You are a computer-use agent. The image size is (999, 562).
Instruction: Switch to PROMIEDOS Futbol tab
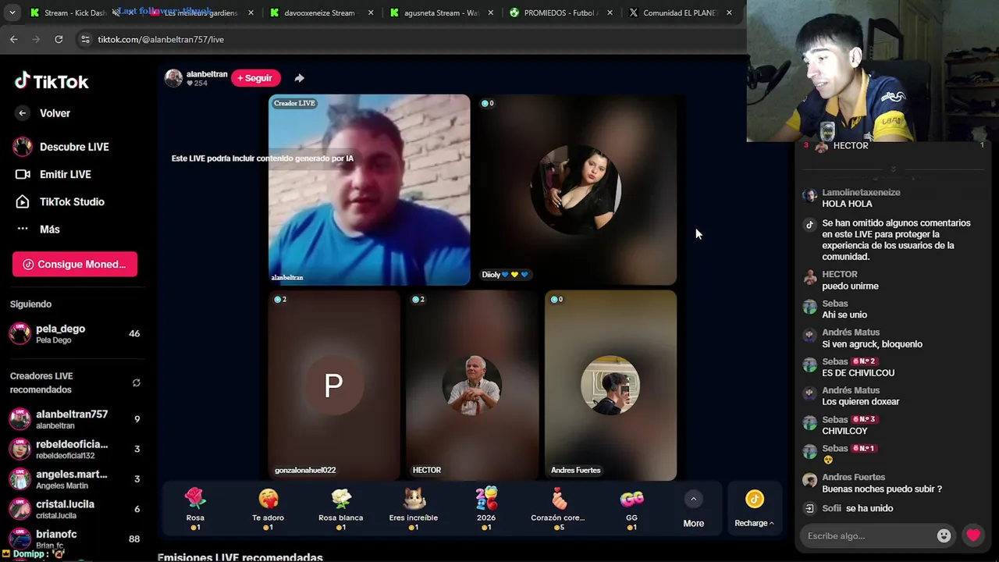pos(559,12)
